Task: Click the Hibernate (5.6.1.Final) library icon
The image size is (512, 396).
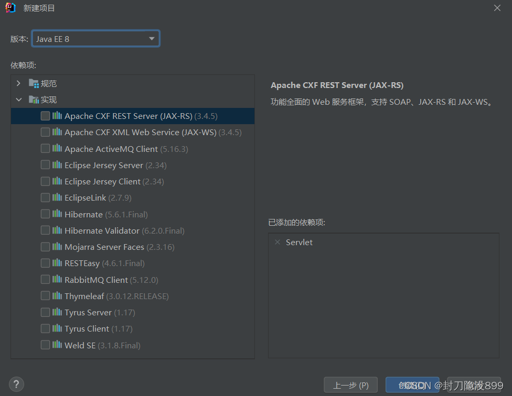Action: (x=57, y=214)
